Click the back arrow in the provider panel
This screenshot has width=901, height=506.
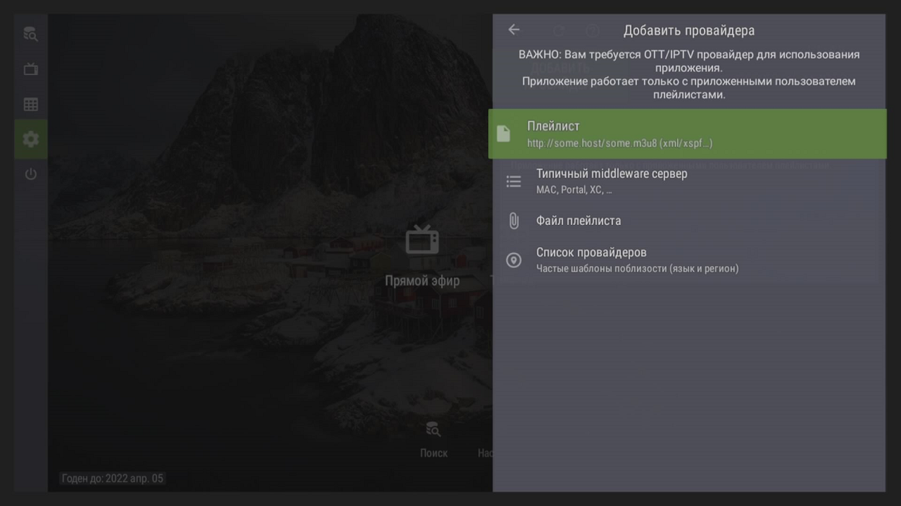[513, 30]
